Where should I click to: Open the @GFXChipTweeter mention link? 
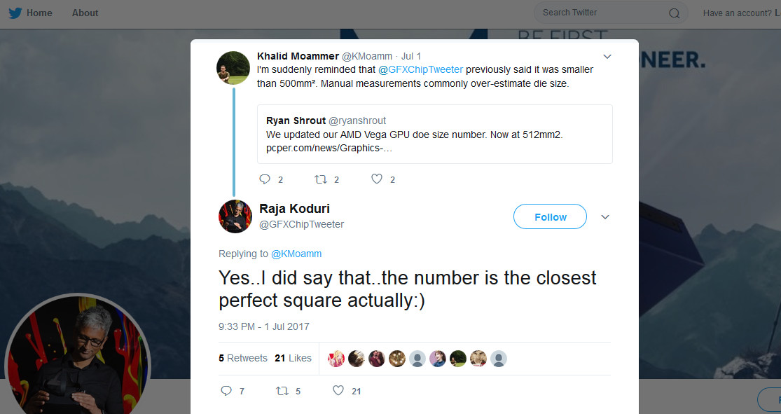tap(420, 70)
